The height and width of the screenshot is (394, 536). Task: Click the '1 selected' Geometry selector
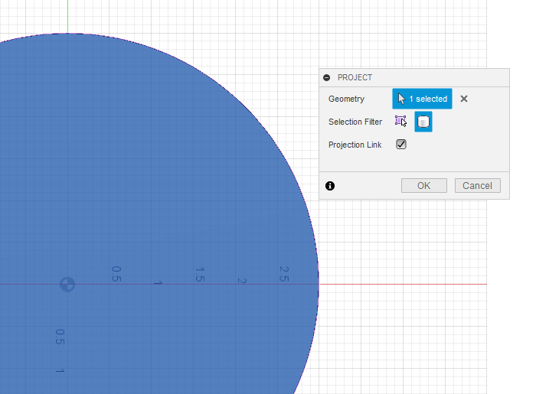tap(422, 99)
